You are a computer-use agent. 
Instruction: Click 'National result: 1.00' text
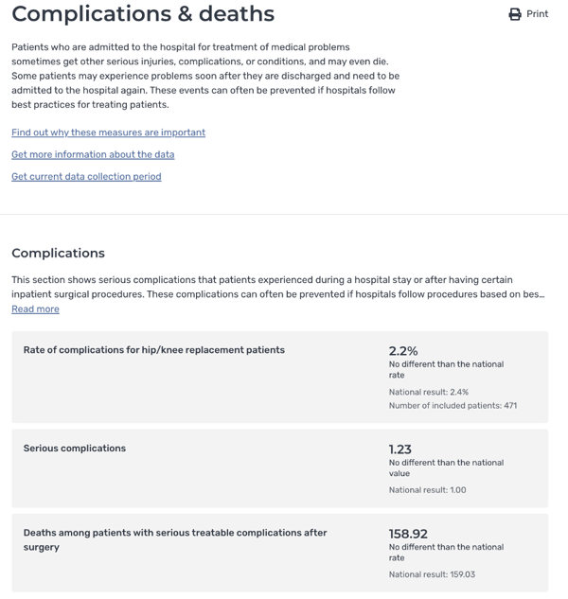(427, 490)
